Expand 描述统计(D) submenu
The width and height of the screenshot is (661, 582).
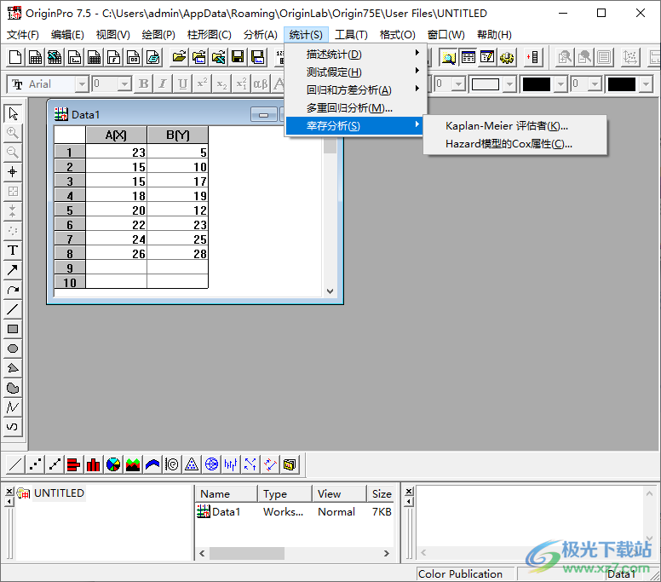point(354,54)
